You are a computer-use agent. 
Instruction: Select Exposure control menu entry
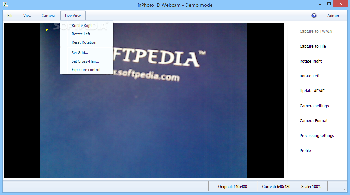(86, 70)
